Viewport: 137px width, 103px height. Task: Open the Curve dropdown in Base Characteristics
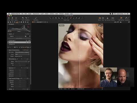(x=22, y=54)
